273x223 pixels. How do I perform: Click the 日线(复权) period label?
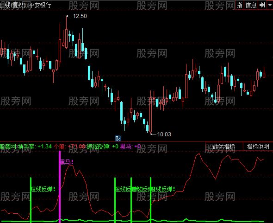[x=13, y=5]
